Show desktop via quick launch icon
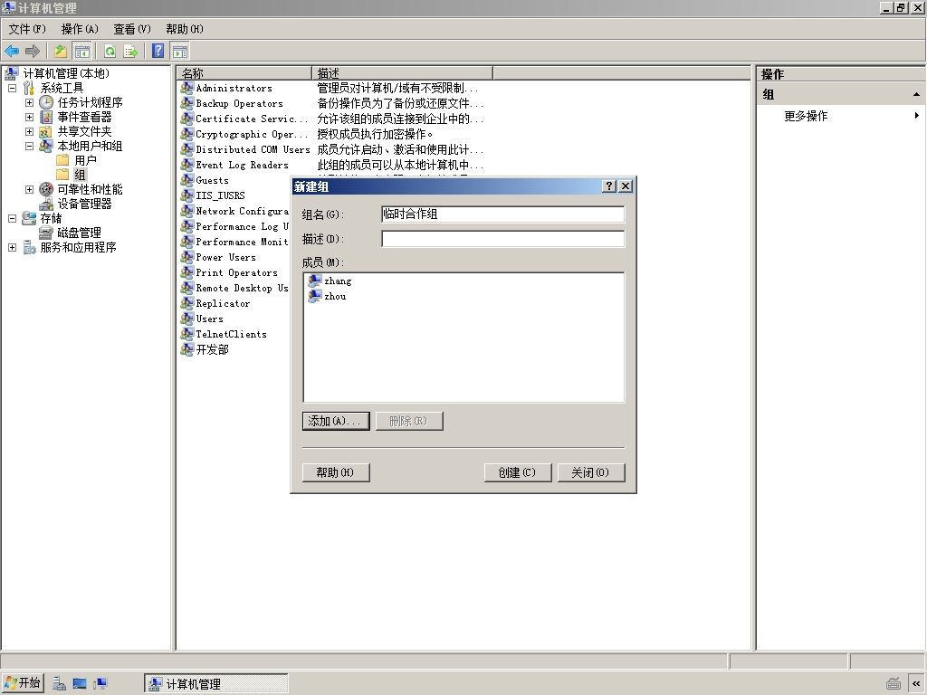Image resolution: width=927 pixels, height=695 pixels. pos(80,684)
